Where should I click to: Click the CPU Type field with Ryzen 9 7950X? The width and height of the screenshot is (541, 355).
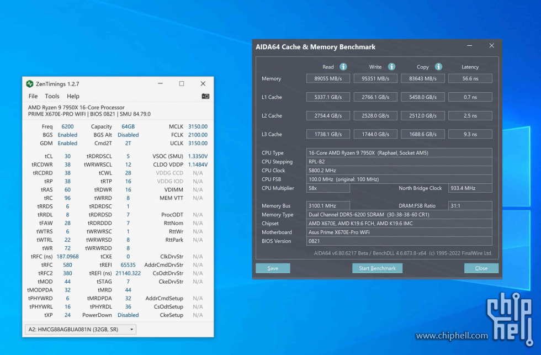399,152
